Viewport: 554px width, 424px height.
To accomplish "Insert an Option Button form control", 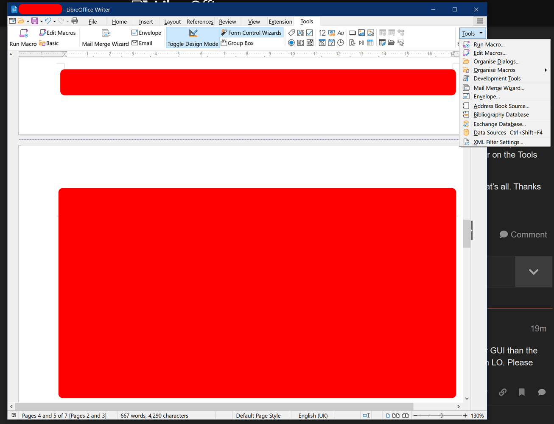I will click(x=291, y=43).
